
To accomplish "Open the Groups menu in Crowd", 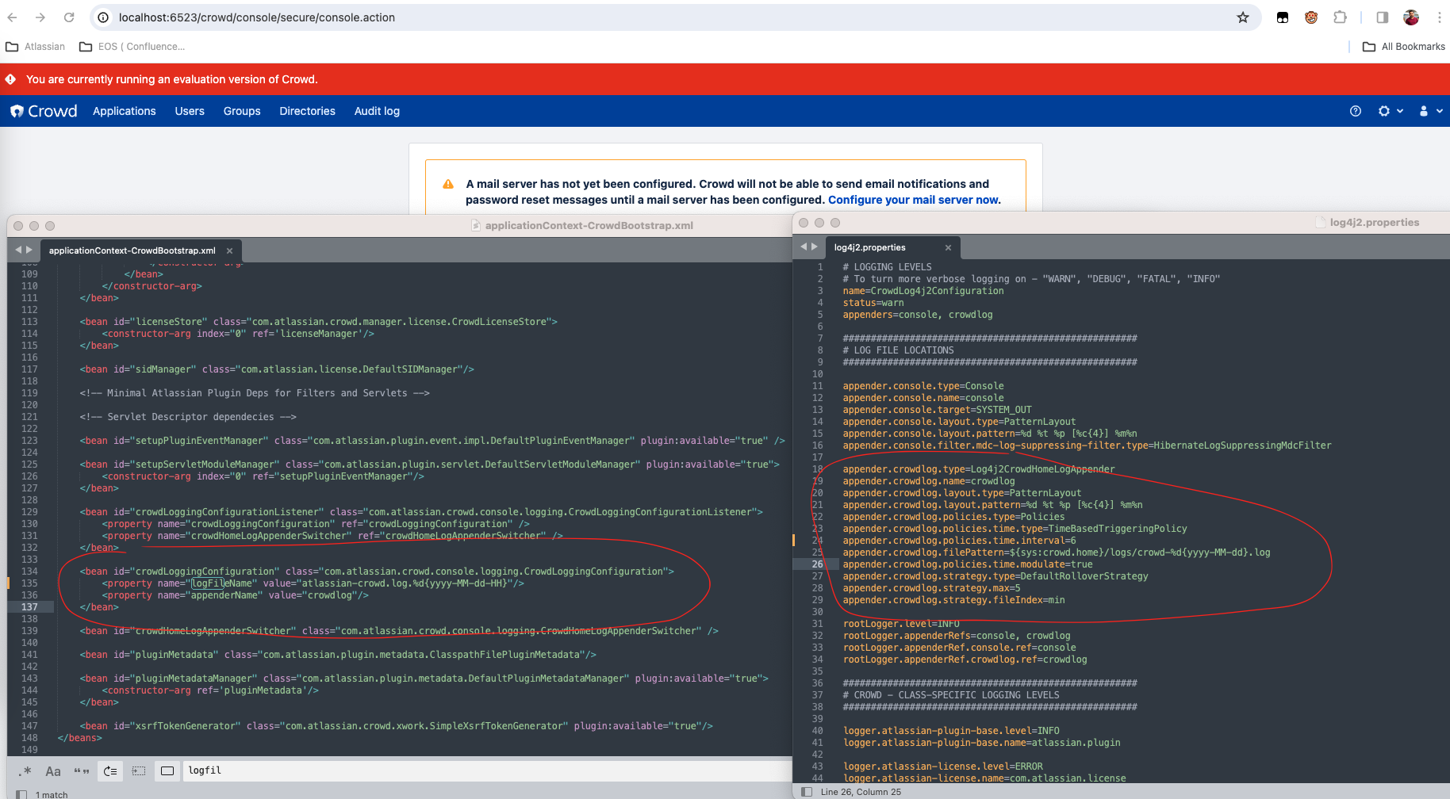I will click(x=242, y=111).
